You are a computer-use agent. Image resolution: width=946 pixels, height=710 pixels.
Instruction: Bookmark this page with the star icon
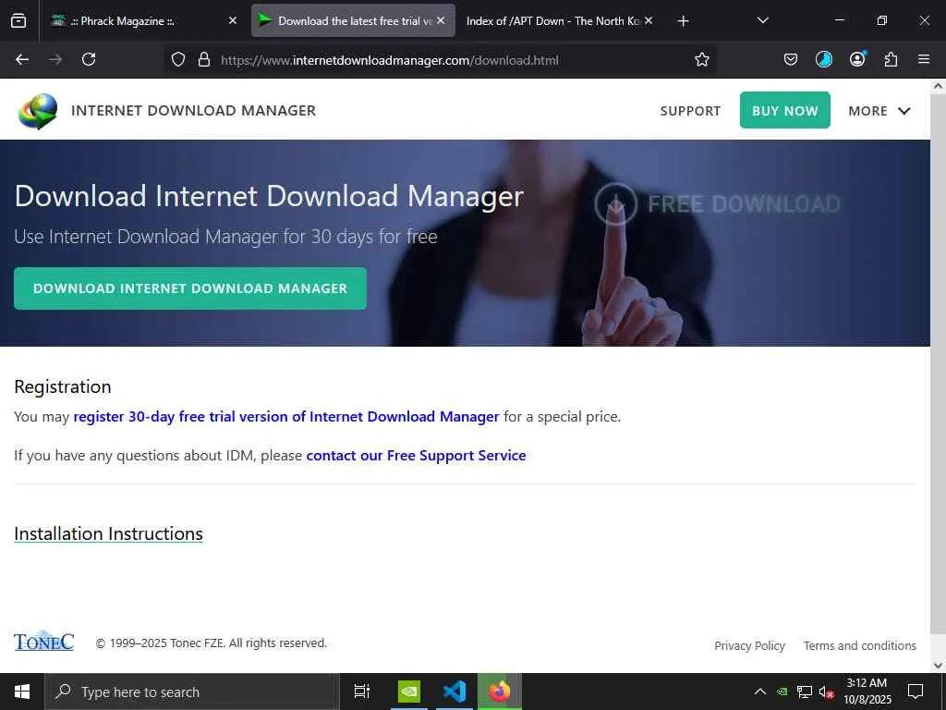[702, 59]
